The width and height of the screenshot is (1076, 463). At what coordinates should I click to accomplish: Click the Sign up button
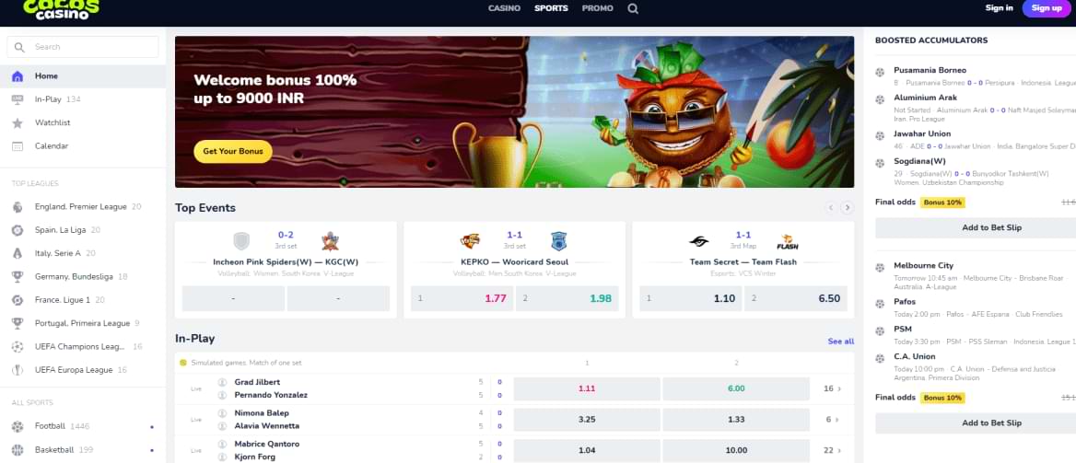coord(1047,8)
